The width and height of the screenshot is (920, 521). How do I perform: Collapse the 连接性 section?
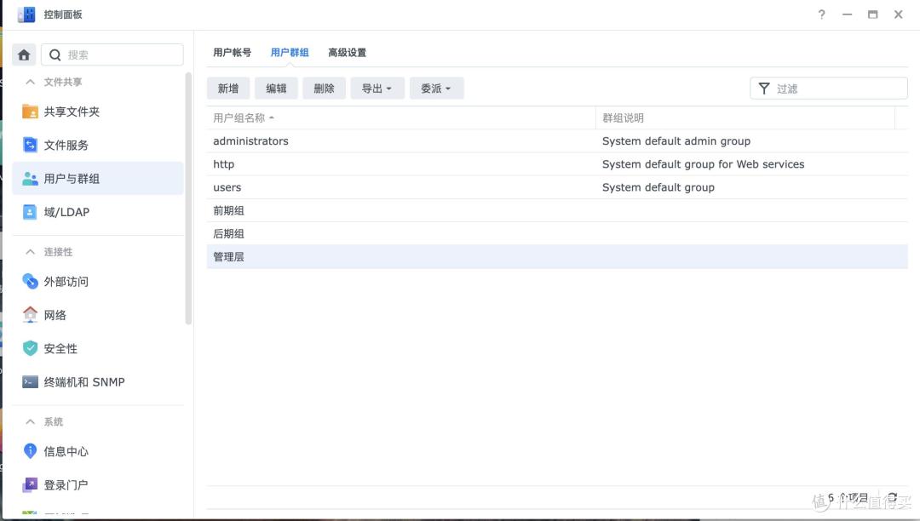[x=30, y=251]
